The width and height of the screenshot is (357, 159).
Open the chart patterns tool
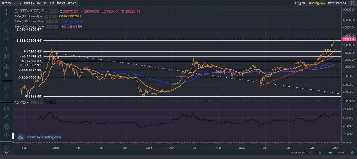6,57
